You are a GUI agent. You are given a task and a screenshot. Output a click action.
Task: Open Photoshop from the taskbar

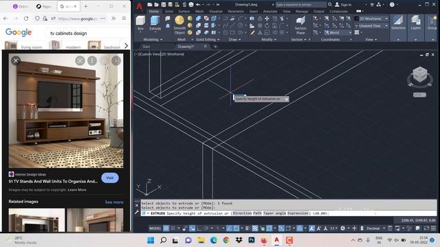point(252,240)
